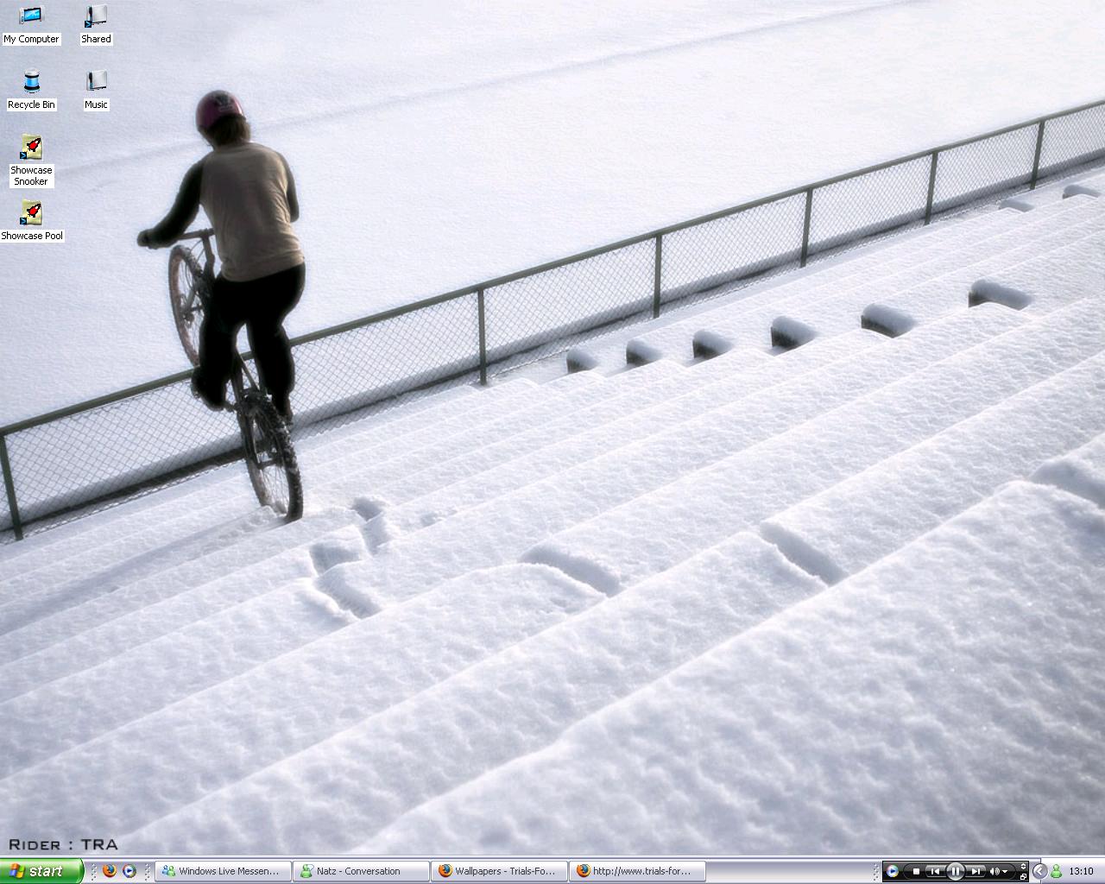The image size is (1105, 884).
Task: Switch to the Wallpapers - Trials-Forum Firefox window
Action: point(499,871)
